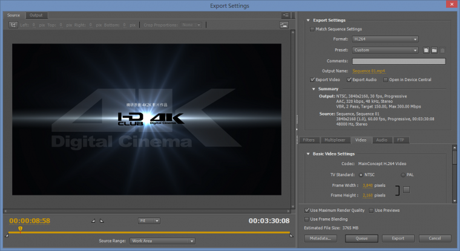Click the Sequence 01.mp4 output name link

coord(370,71)
